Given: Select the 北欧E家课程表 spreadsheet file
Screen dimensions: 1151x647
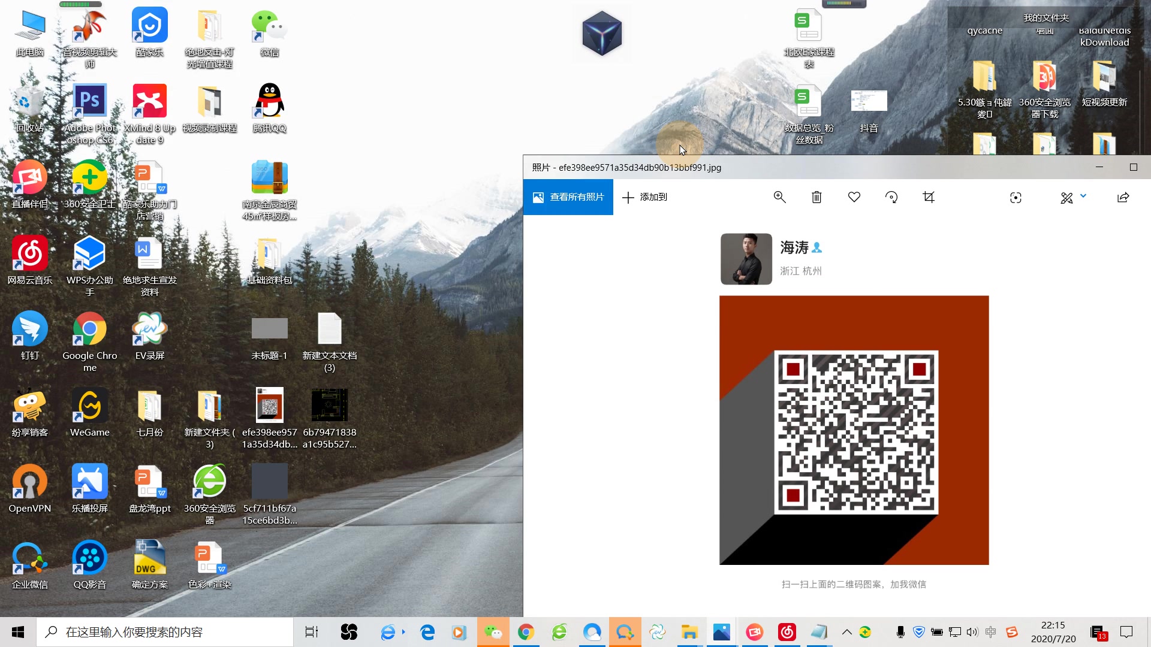Looking at the screenshot, I should [809, 38].
